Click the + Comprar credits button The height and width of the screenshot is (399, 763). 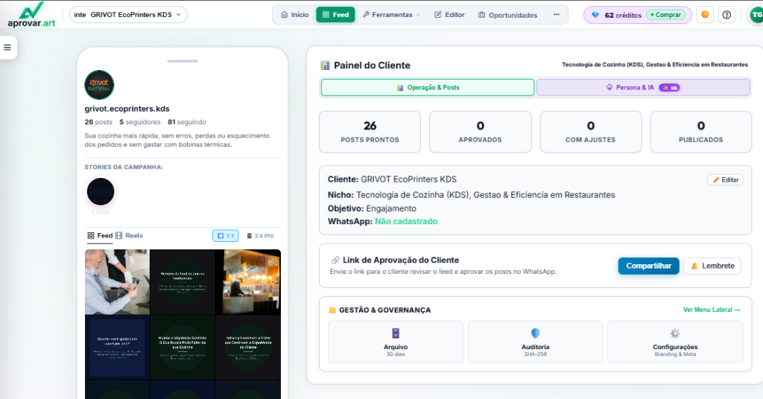click(665, 15)
